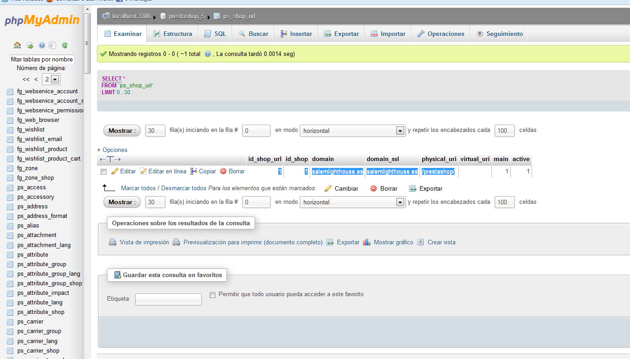Click table icon beside fg_webservice_account

[10, 91]
